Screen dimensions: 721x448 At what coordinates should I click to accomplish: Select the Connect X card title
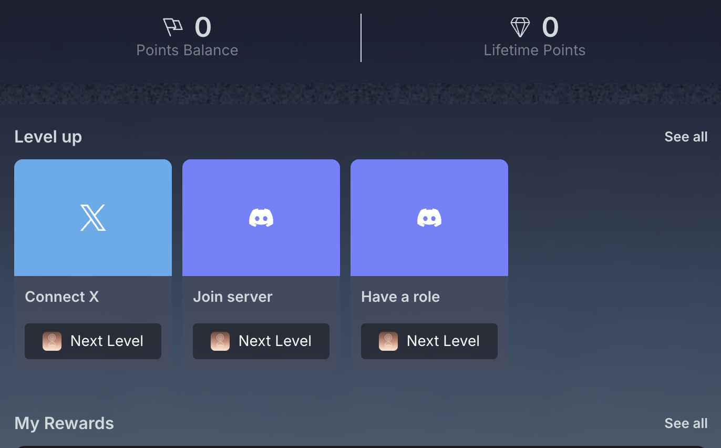[62, 297]
